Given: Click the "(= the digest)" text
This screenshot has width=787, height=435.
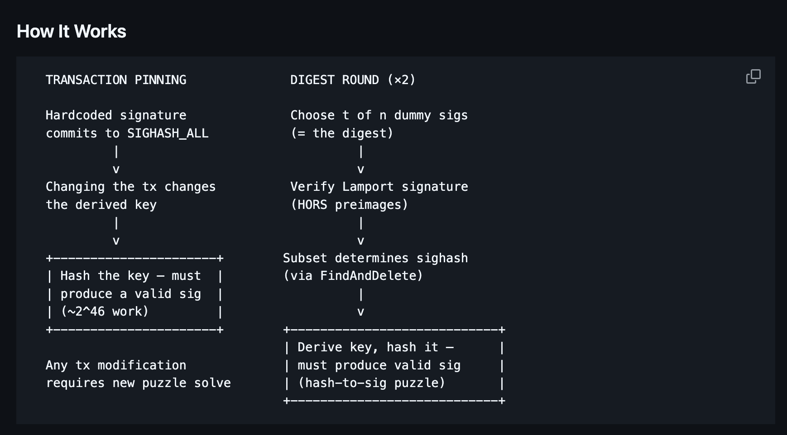Looking at the screenshot, I should pos(342,133).
